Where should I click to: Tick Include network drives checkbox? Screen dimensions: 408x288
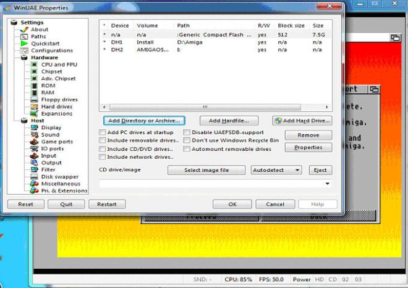pyautogui.click(x=103, y=157)
